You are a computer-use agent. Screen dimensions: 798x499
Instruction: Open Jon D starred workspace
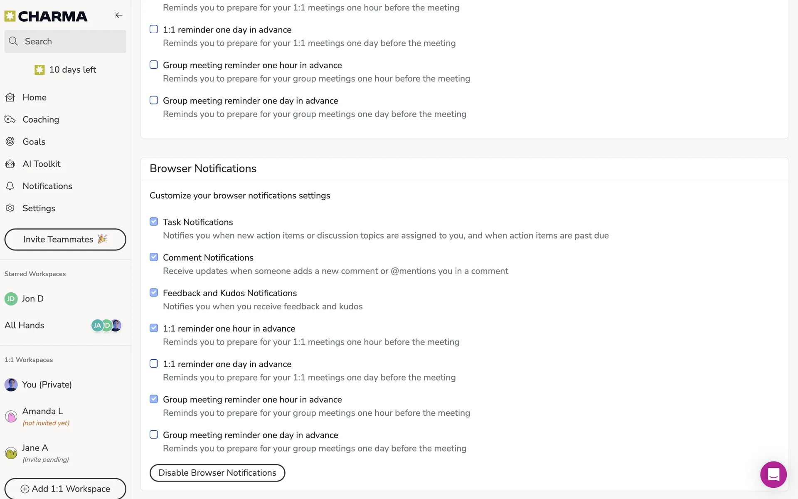coord(32,299)
